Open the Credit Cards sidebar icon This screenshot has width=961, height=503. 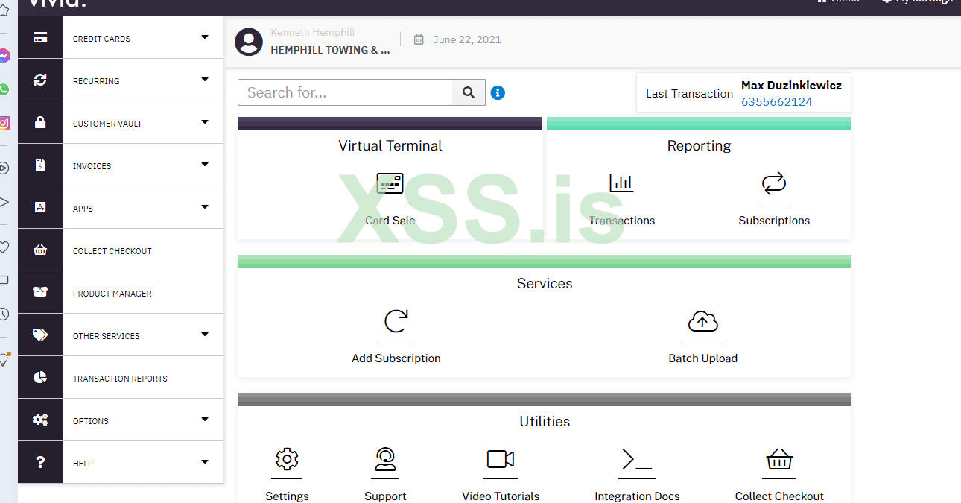(x=40, y=38)
